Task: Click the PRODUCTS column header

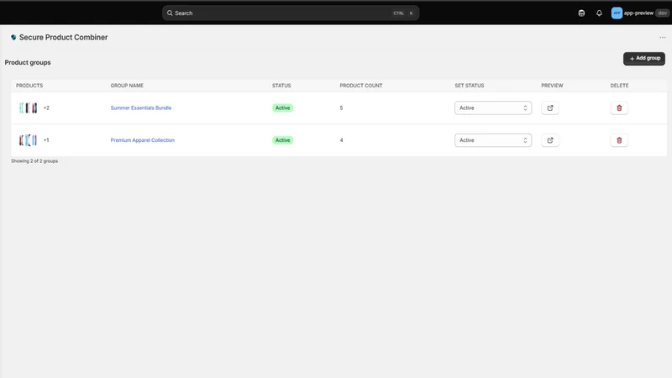Action: (x=29, y=86)
